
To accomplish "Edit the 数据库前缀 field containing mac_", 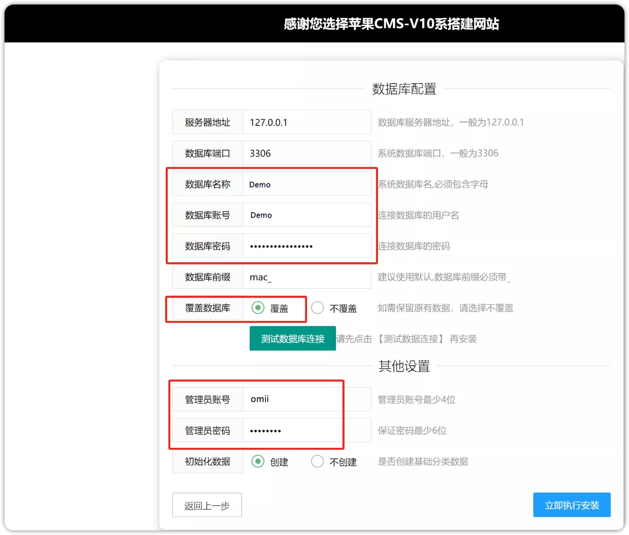I will coord(307,277).
